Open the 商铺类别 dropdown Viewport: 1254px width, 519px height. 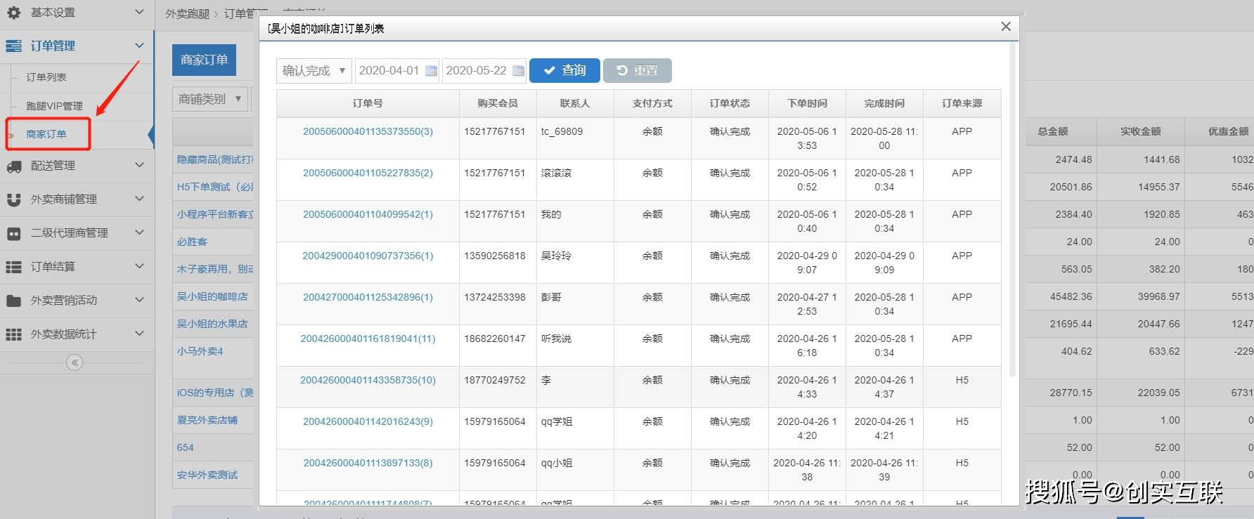coord(209,99)
